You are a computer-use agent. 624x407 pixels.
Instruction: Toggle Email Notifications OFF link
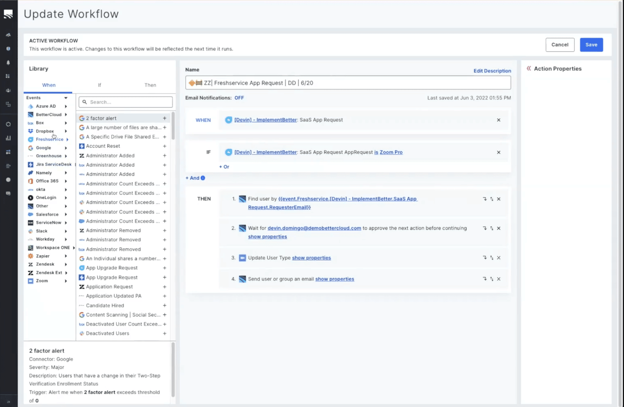click(239, 98)
